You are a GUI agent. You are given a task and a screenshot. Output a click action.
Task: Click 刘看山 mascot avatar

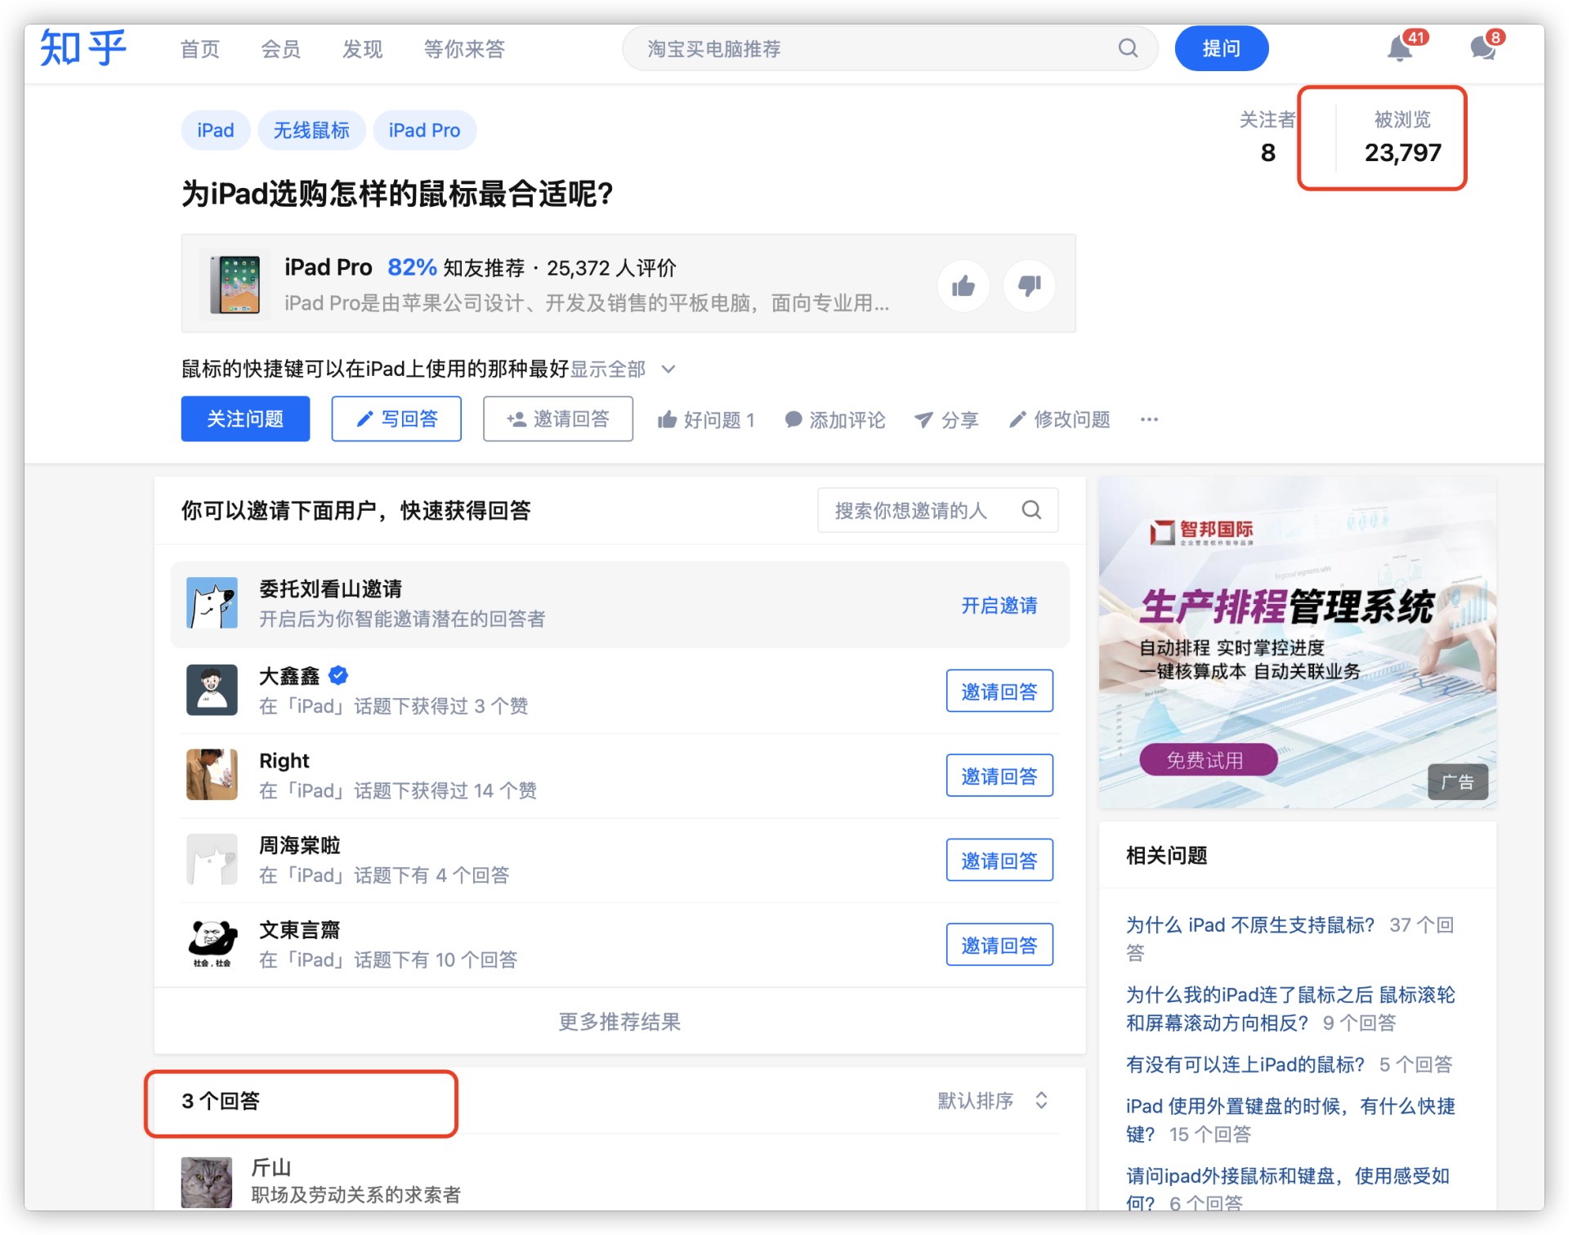pyautogui.click(x=212, y=603)
